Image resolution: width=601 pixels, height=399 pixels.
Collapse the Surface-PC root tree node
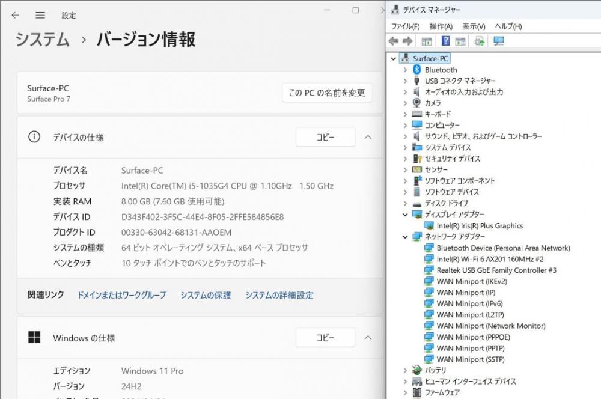click(393, 59)
